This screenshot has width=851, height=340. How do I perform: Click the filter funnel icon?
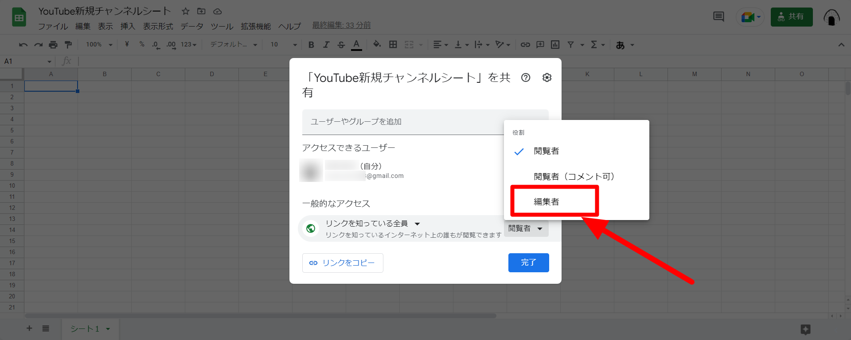(571, 45)
